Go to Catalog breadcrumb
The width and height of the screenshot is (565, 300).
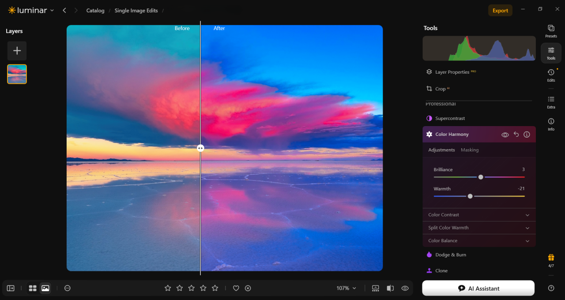(x=95, y=11)
